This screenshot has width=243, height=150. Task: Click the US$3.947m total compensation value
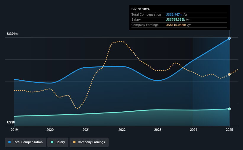(174, 14)
